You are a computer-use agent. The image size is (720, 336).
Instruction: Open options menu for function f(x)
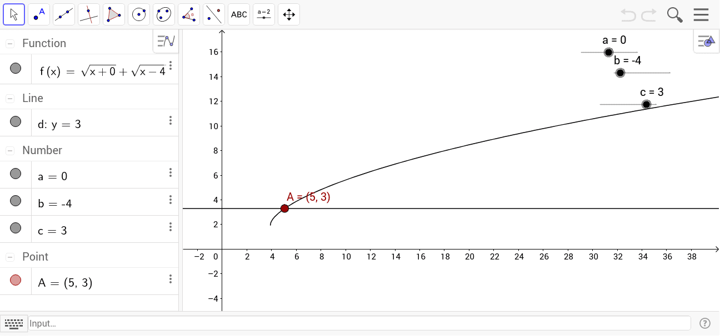[x=171, y=65]
